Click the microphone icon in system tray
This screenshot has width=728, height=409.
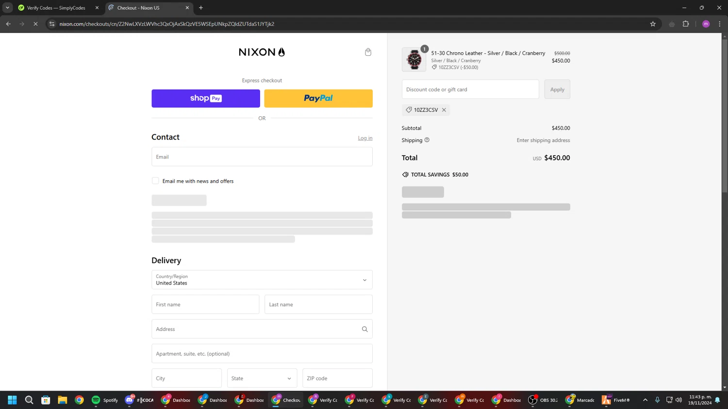tap(657, 400)
